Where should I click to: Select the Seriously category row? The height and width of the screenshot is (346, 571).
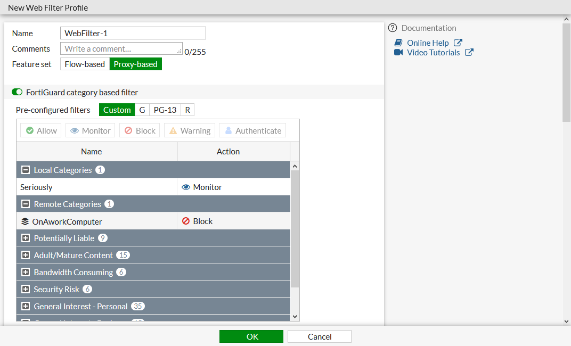pyautogui.click(x=153, y=187)
